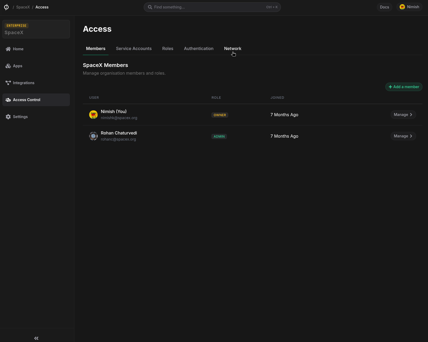Click USER column header
Image resolution: width=428 pixels, height=342 pixels.
tap(94, 98)
